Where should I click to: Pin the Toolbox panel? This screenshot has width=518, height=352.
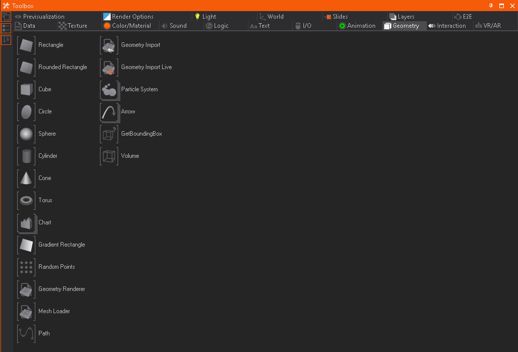[x=491, y=6]
